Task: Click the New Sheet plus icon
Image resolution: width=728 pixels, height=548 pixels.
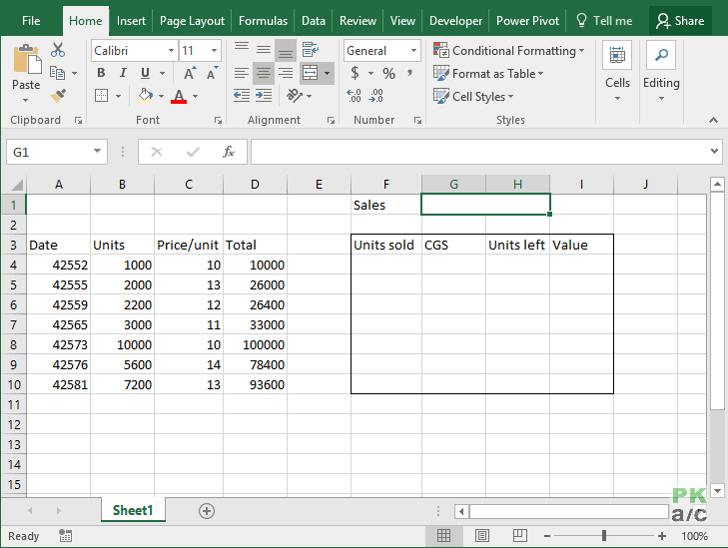Action: [x=206, y=511]
